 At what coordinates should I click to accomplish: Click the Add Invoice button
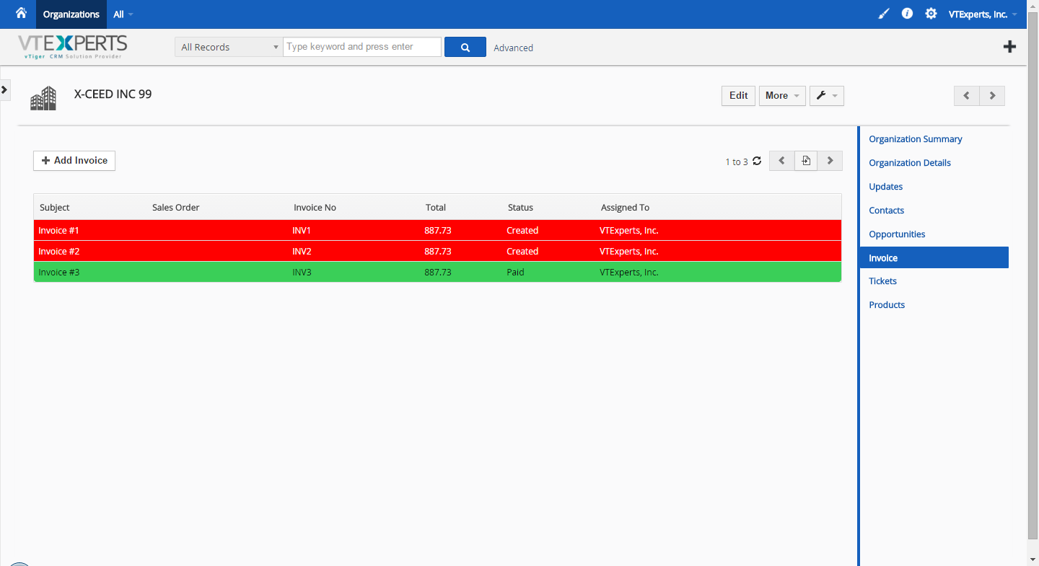tap(74, 161)
